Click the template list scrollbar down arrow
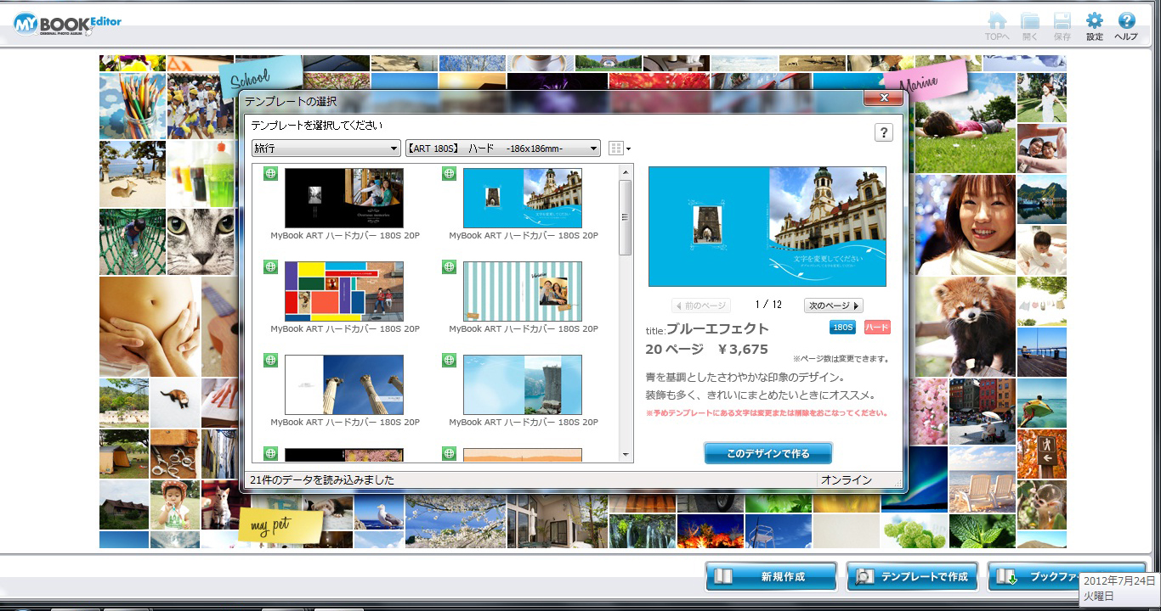 click(626, 455)
